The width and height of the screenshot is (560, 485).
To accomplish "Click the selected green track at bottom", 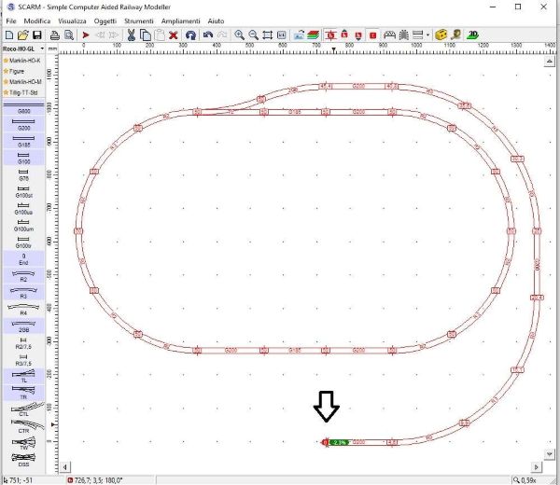I will coord(341,442).
